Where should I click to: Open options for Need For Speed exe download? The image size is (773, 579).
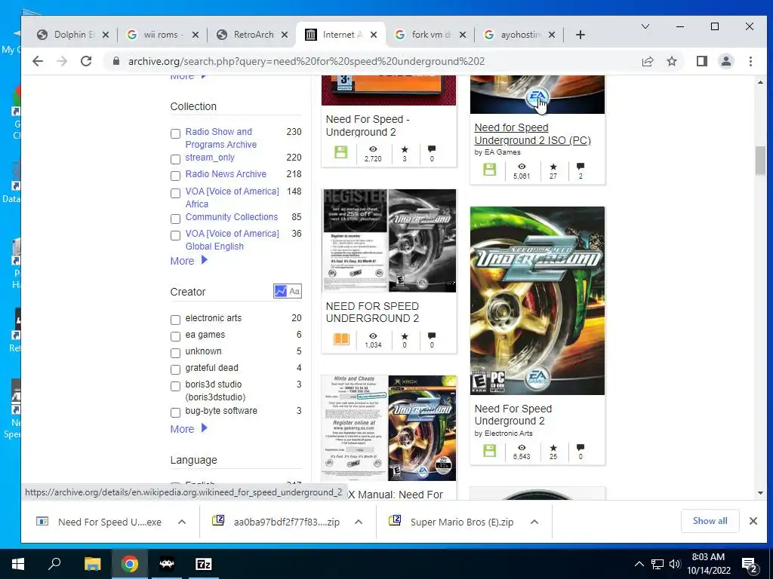(182, 522)
